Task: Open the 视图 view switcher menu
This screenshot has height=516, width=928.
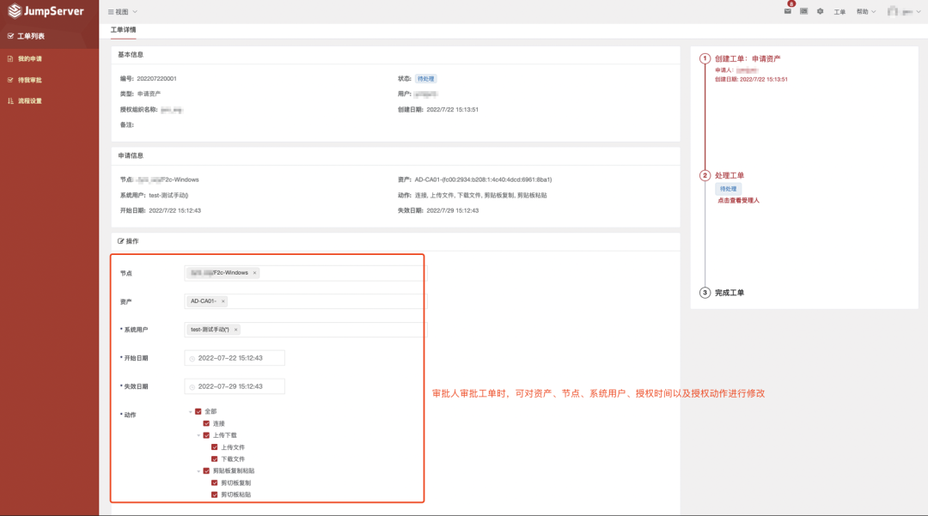Action: 123,12
